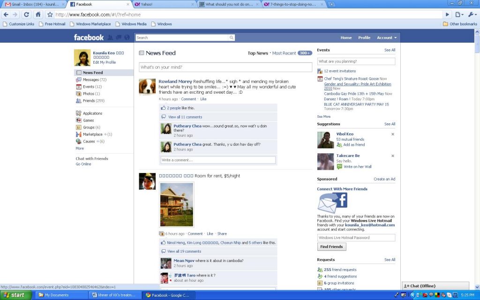Expand View all 11 comments
This screenshot has width=480, height=300.
coord(185,117)
